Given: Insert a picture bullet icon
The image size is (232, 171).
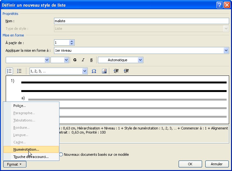Looking at the screenshot, I should 104,71.
